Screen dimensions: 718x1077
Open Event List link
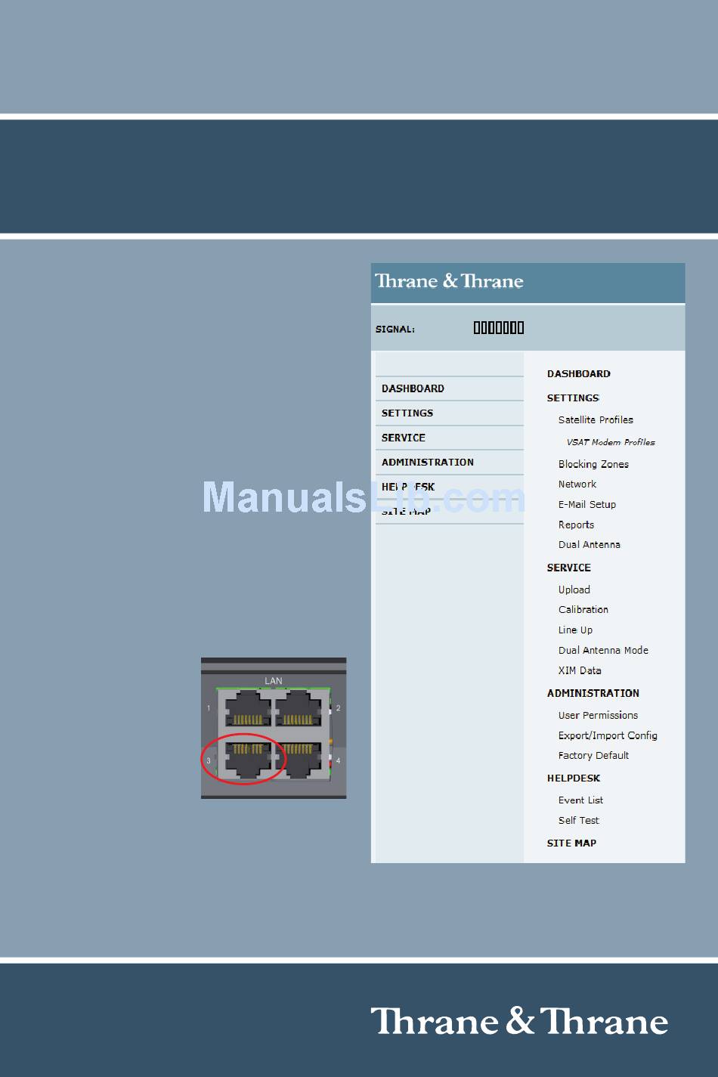(x=580, y=800)
